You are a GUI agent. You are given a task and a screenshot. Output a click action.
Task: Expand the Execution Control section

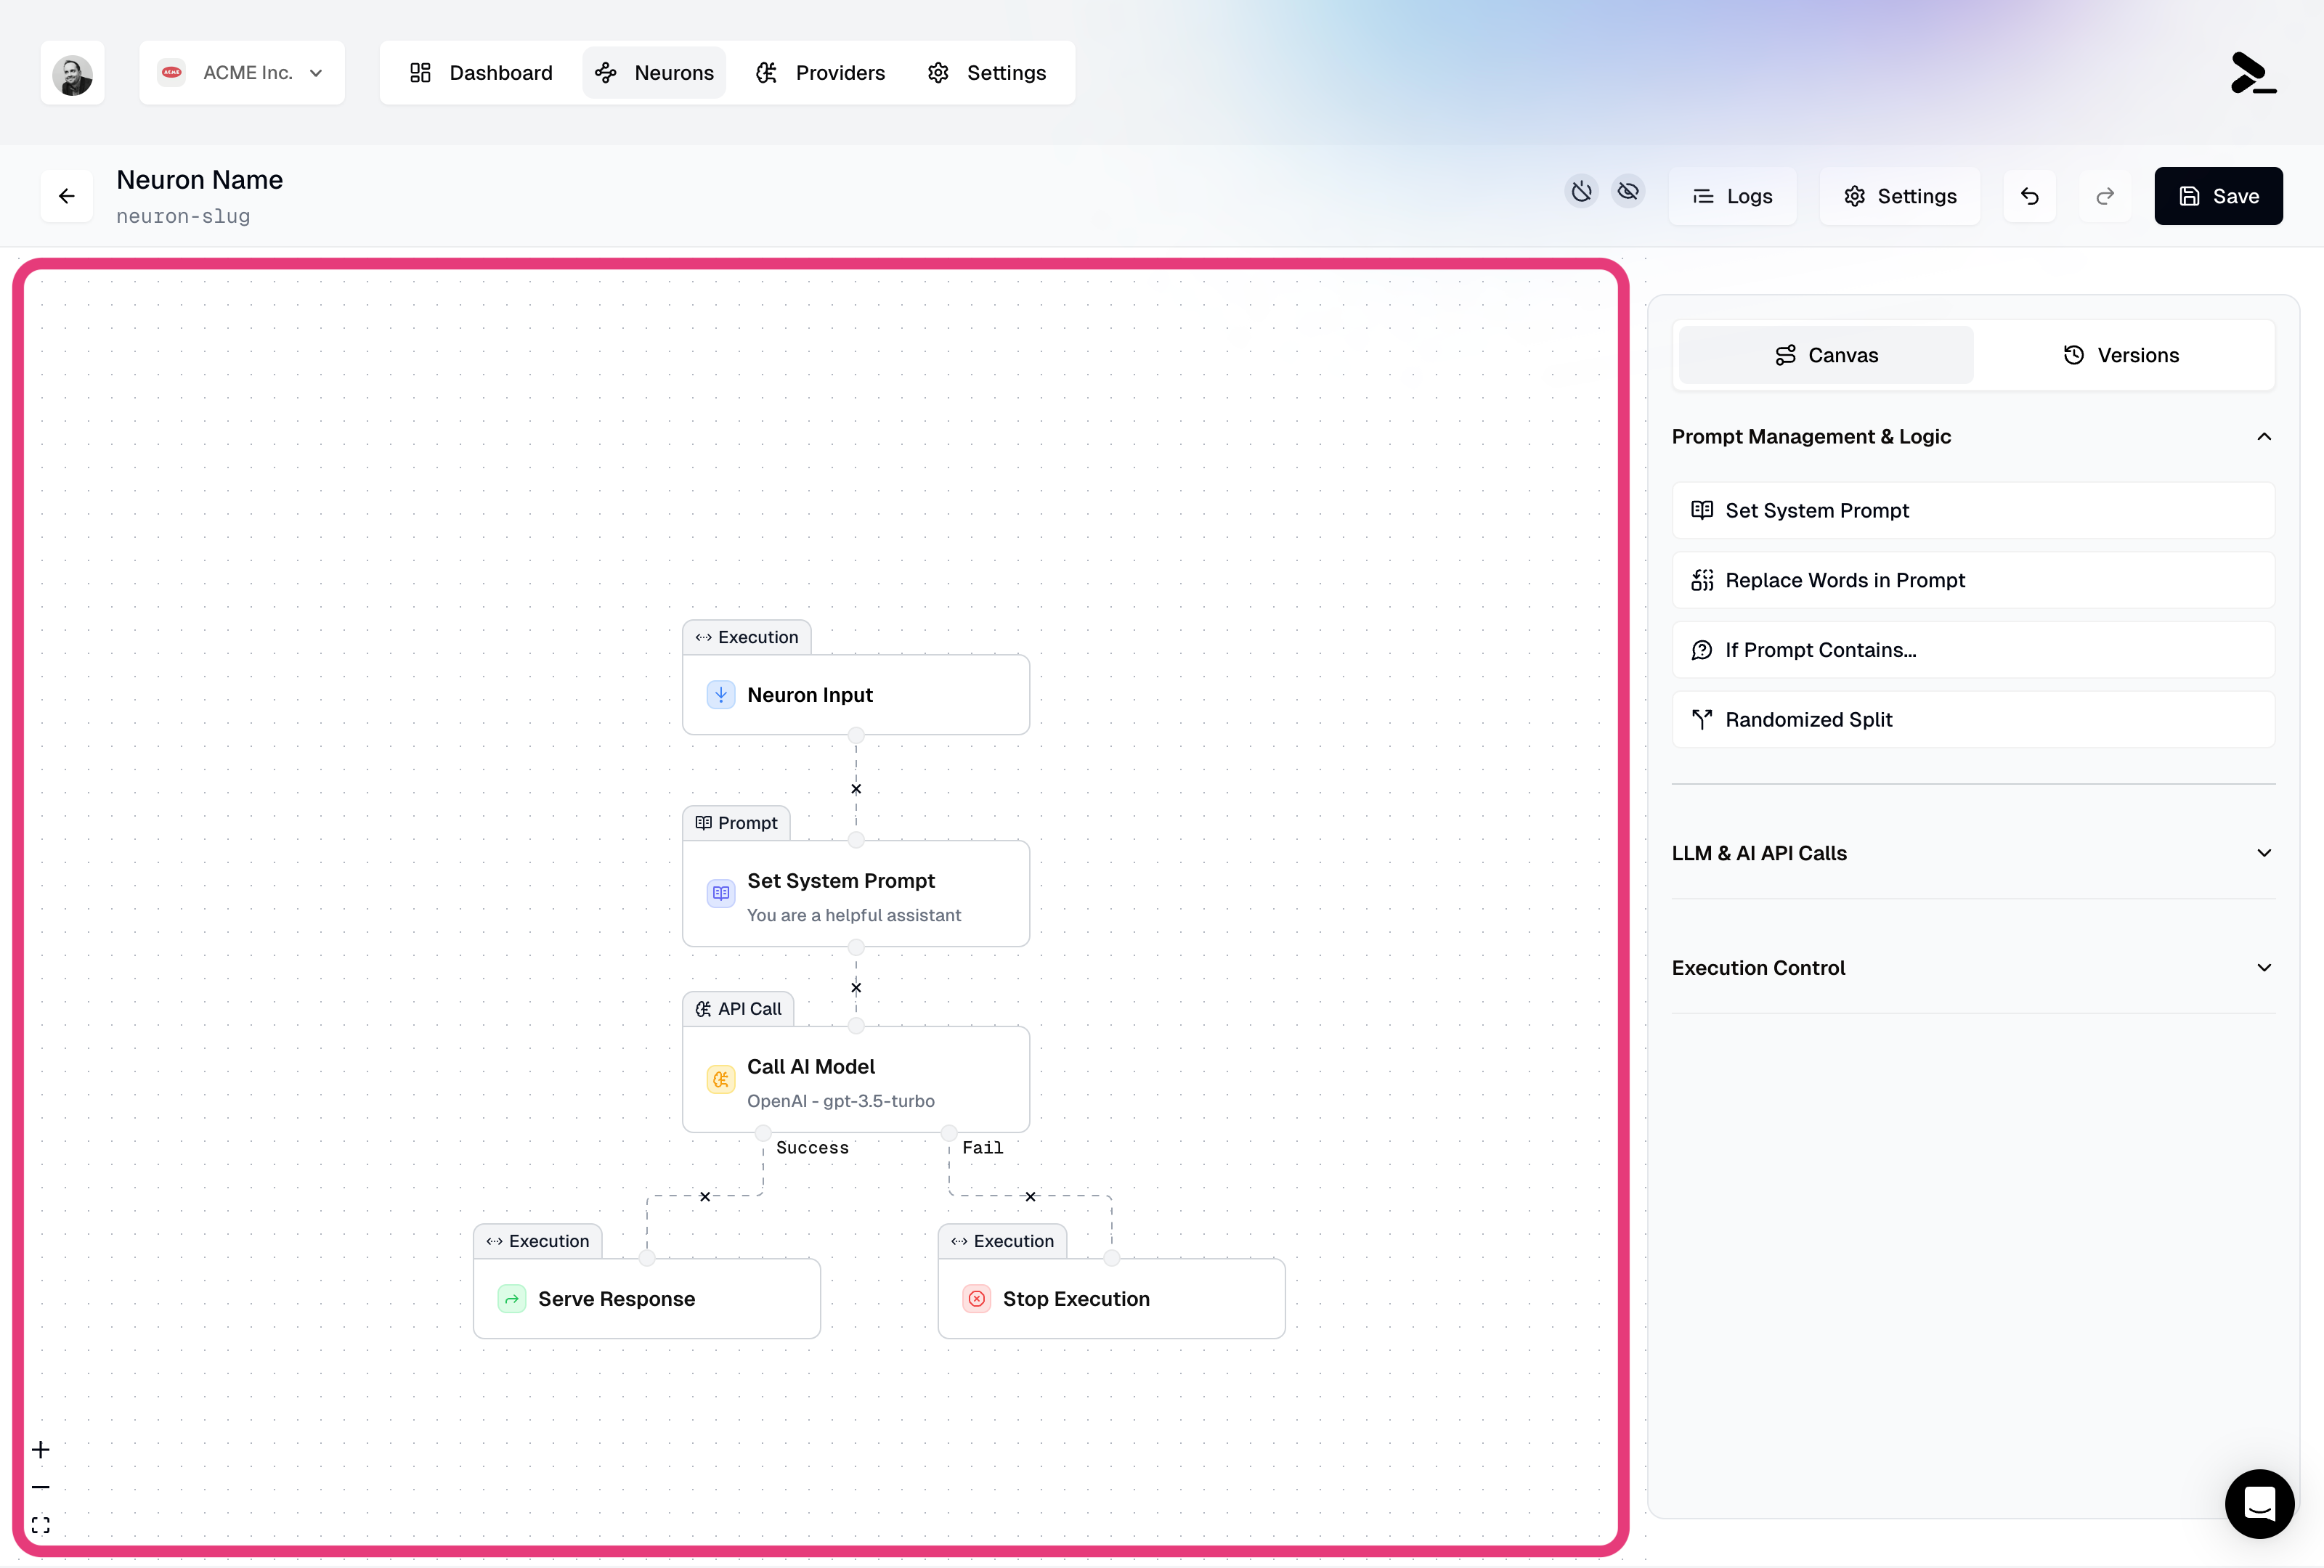(x=1972, y=966)
